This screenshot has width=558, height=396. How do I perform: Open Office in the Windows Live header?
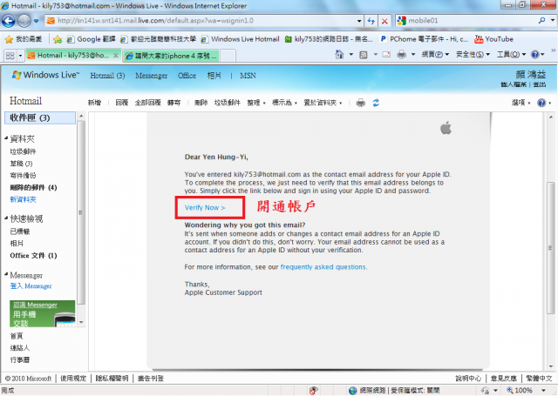(x=187, y=76)
